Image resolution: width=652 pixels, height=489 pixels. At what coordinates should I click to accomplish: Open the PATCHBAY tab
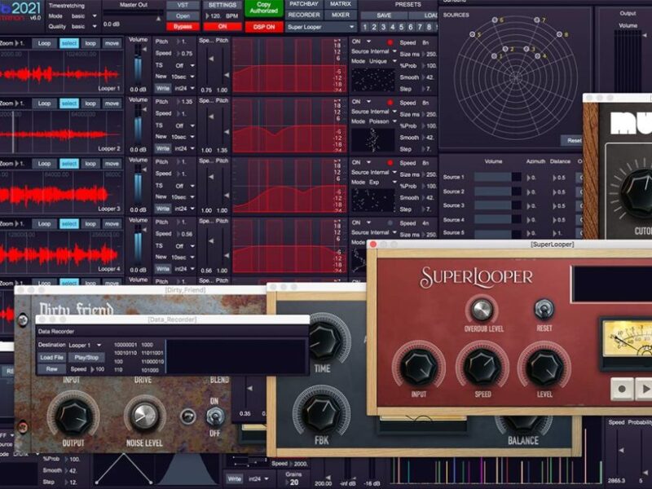click(x=303, y=4)
